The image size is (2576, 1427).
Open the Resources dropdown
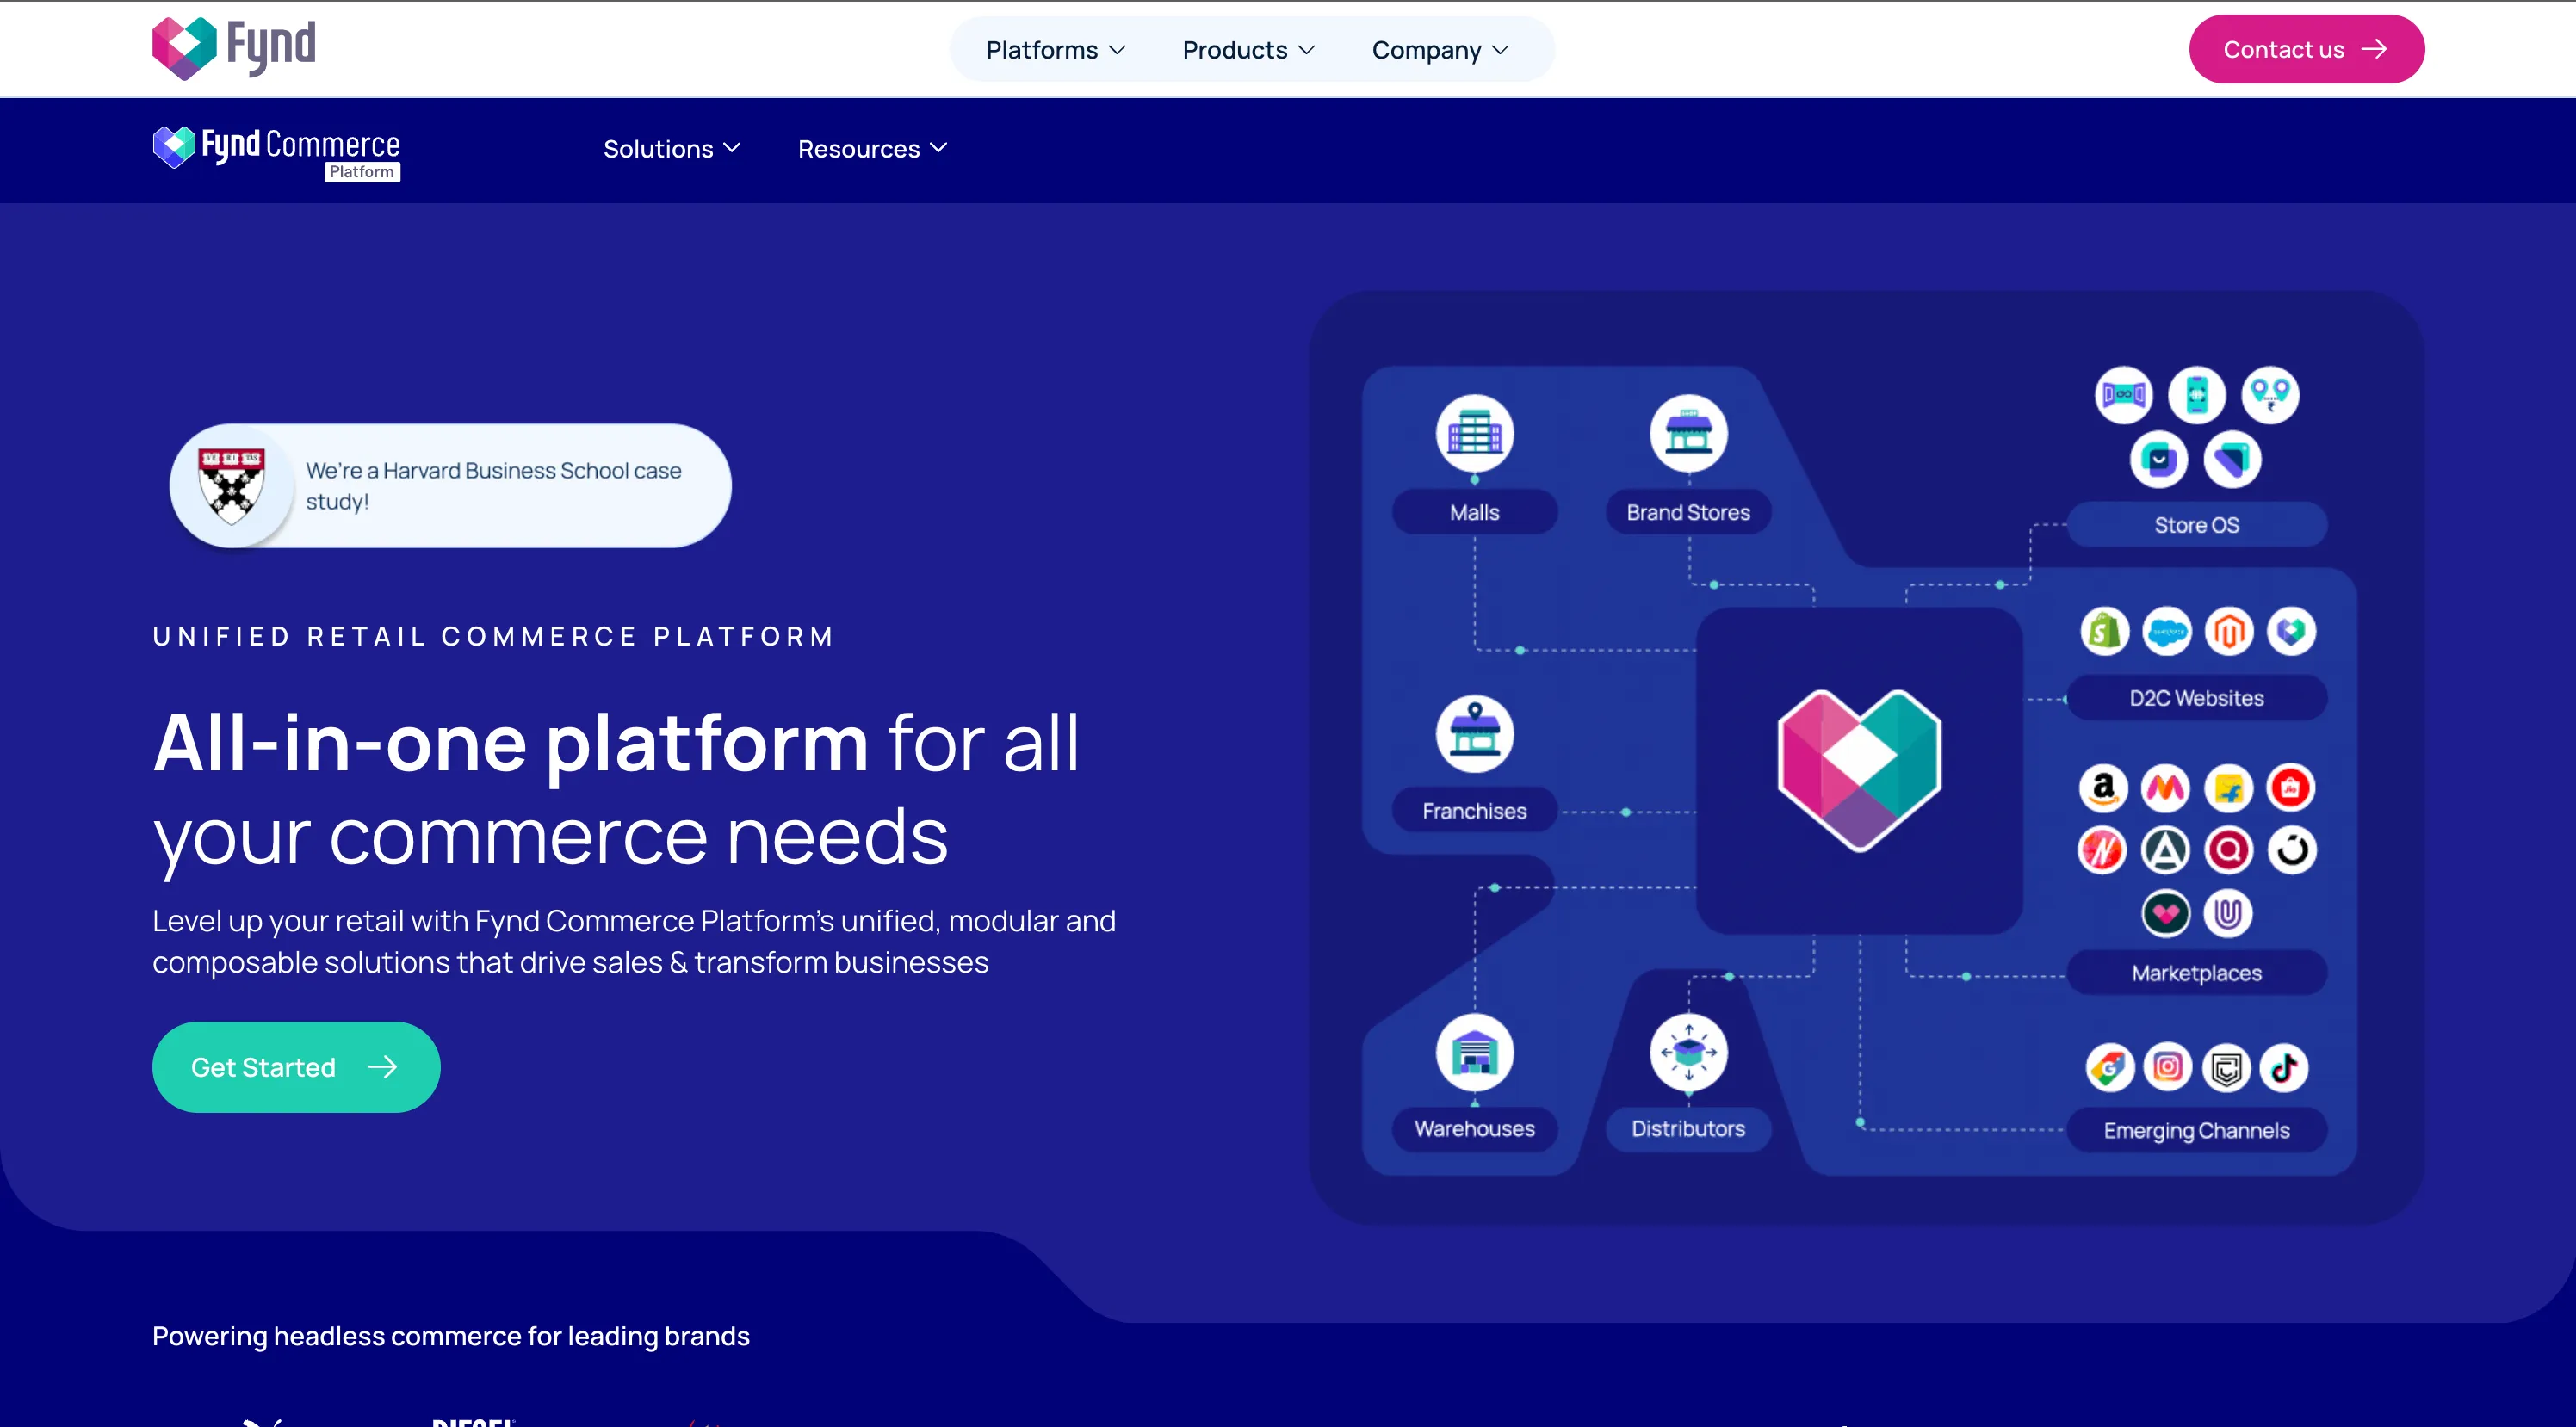click(x=871, y=149)
